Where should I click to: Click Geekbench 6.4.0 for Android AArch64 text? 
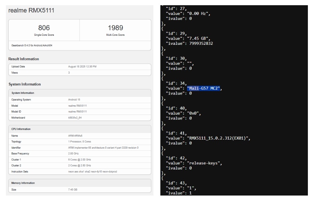32,45
